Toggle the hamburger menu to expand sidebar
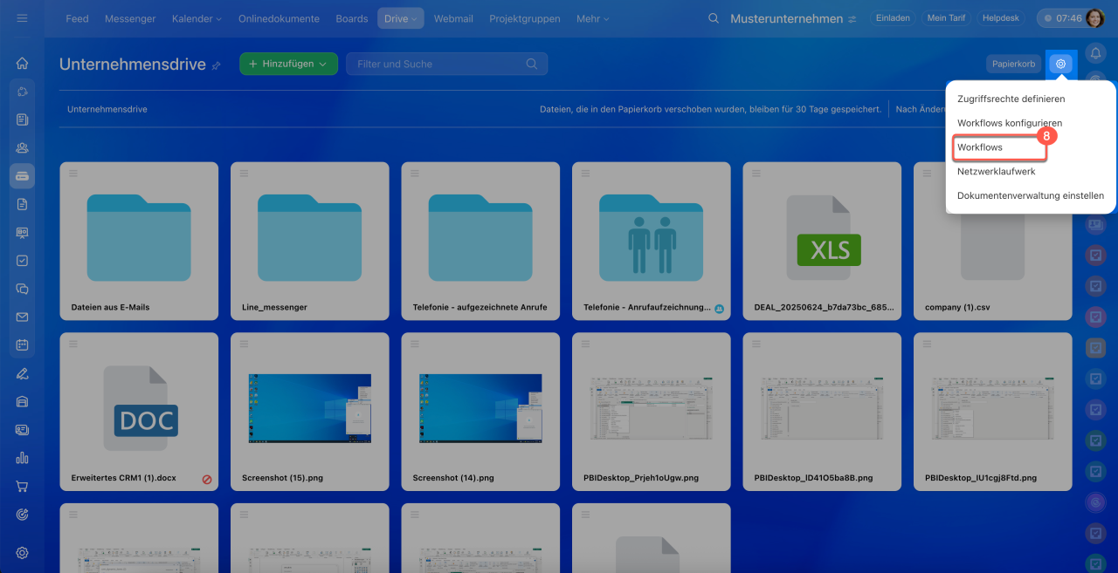Viewport: 1118px width, 573px height. pyautogui.click(x=23, y=18)
